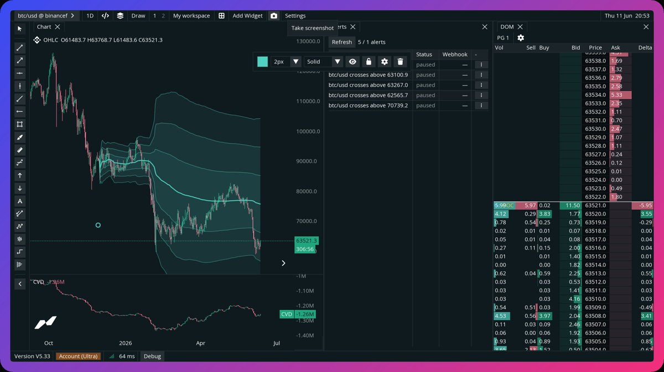Open the btc/usd @ binancef symbol selector
Image resolution: width=664 pixels, height=372 pixels.
click(x=46, y=15)
